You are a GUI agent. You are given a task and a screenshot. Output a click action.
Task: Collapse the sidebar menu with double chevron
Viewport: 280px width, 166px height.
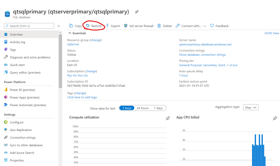tap(59, 26)
